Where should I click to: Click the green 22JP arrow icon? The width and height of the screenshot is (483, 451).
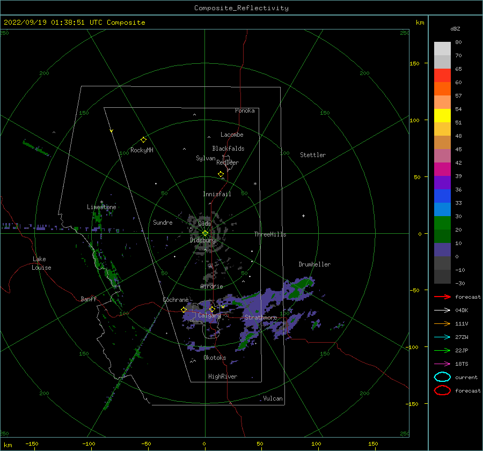click(442, 350)
